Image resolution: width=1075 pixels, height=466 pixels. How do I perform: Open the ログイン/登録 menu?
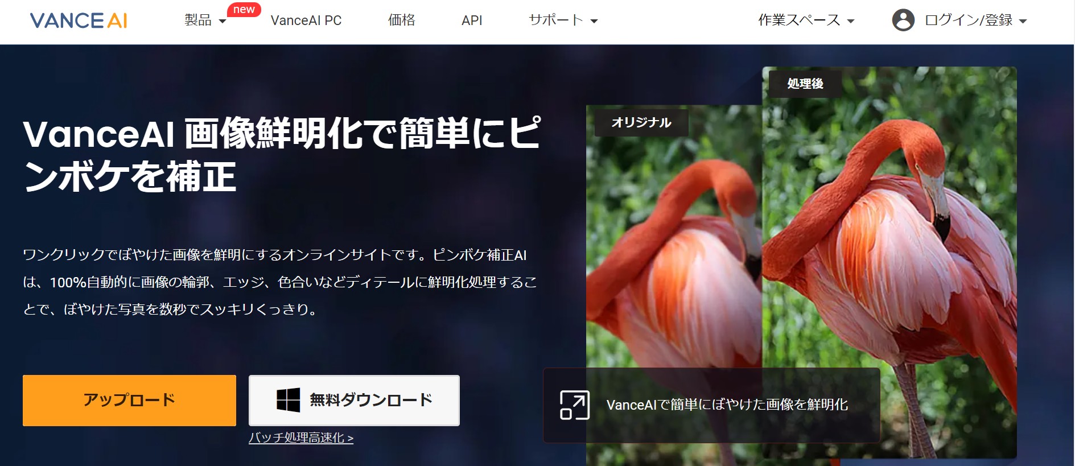click(x=975, y=20)
